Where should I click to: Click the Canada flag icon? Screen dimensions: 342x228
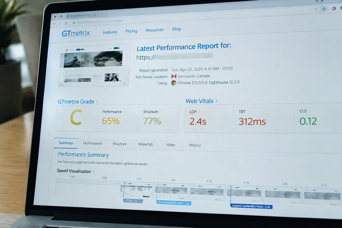[174, 76]
